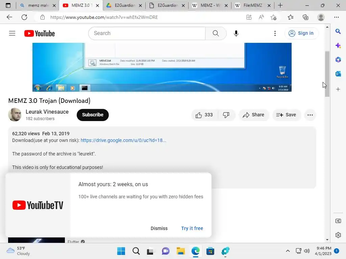Start voice search with microphone icon
346x259 pixels.
[236, 33]
